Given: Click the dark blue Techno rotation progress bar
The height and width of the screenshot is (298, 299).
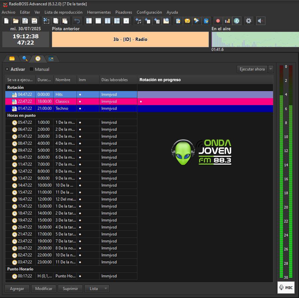Looking at the screenshot, I should pyautogui.click(x=205, y=108).
